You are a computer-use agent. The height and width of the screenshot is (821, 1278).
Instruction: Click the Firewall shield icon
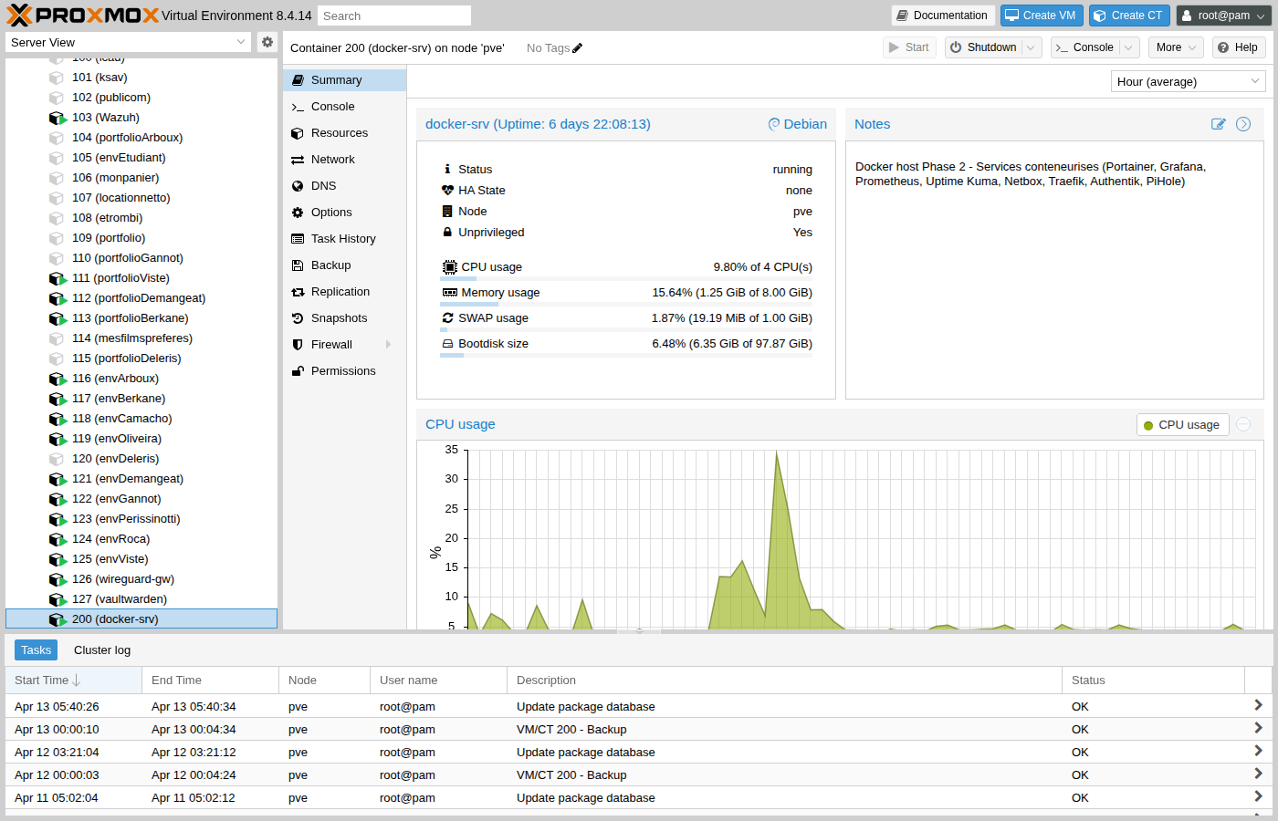click(298, 345)
